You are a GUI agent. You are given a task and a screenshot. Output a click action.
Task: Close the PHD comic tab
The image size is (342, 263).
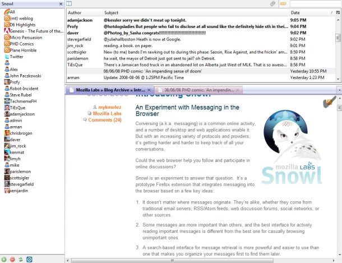238,90
